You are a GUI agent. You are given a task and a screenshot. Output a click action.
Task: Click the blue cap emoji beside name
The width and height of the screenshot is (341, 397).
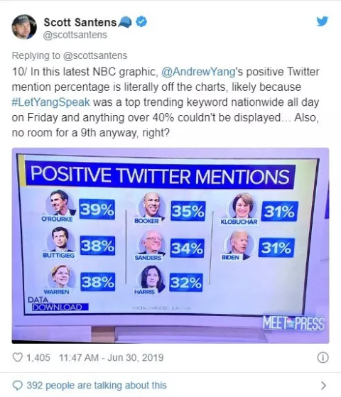(125, 22)
